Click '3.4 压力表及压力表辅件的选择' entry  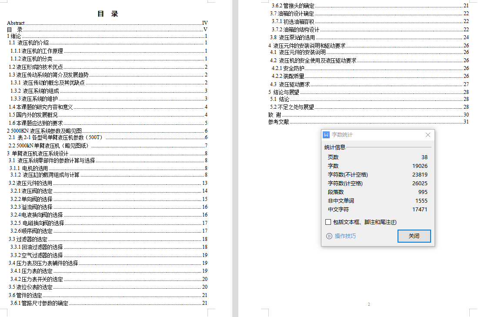(x=107, y=263)
